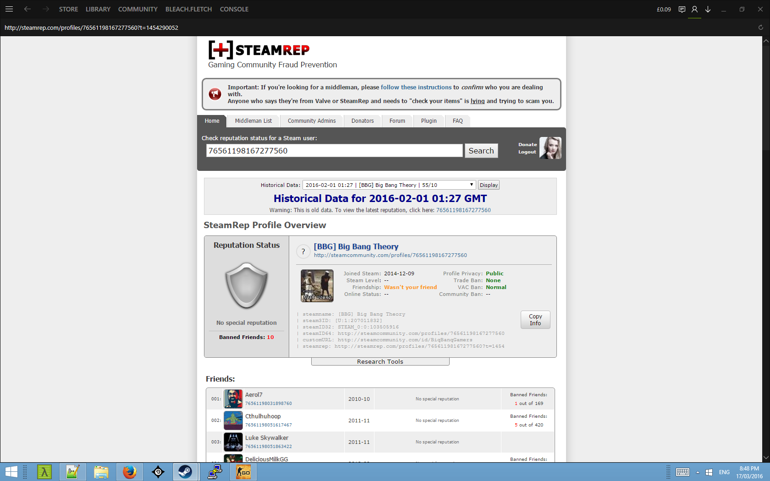Open Firefox from the taskbar
The image size is (770, 481).
click(130, 472)
